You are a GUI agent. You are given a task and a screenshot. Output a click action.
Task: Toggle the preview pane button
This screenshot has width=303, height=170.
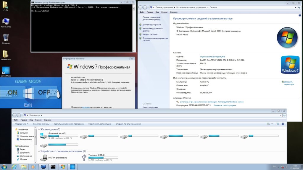pos(277,124)
